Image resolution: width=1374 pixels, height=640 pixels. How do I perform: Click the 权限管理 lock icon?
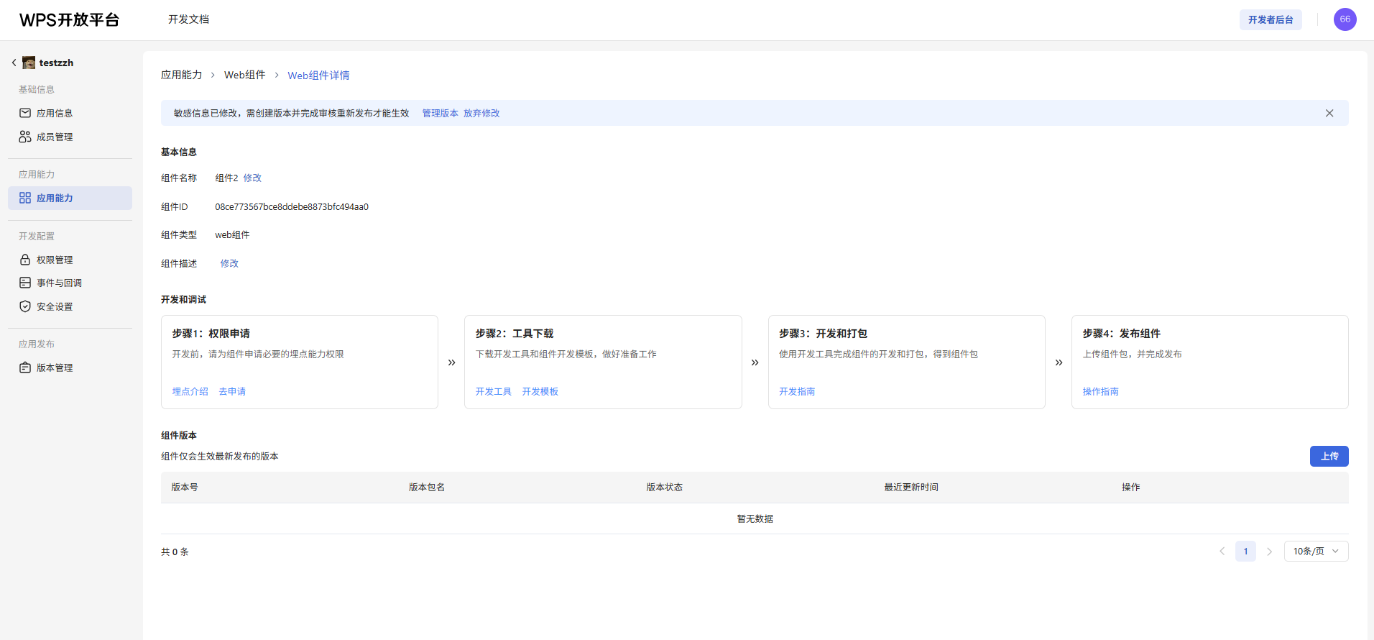point(25,260)
